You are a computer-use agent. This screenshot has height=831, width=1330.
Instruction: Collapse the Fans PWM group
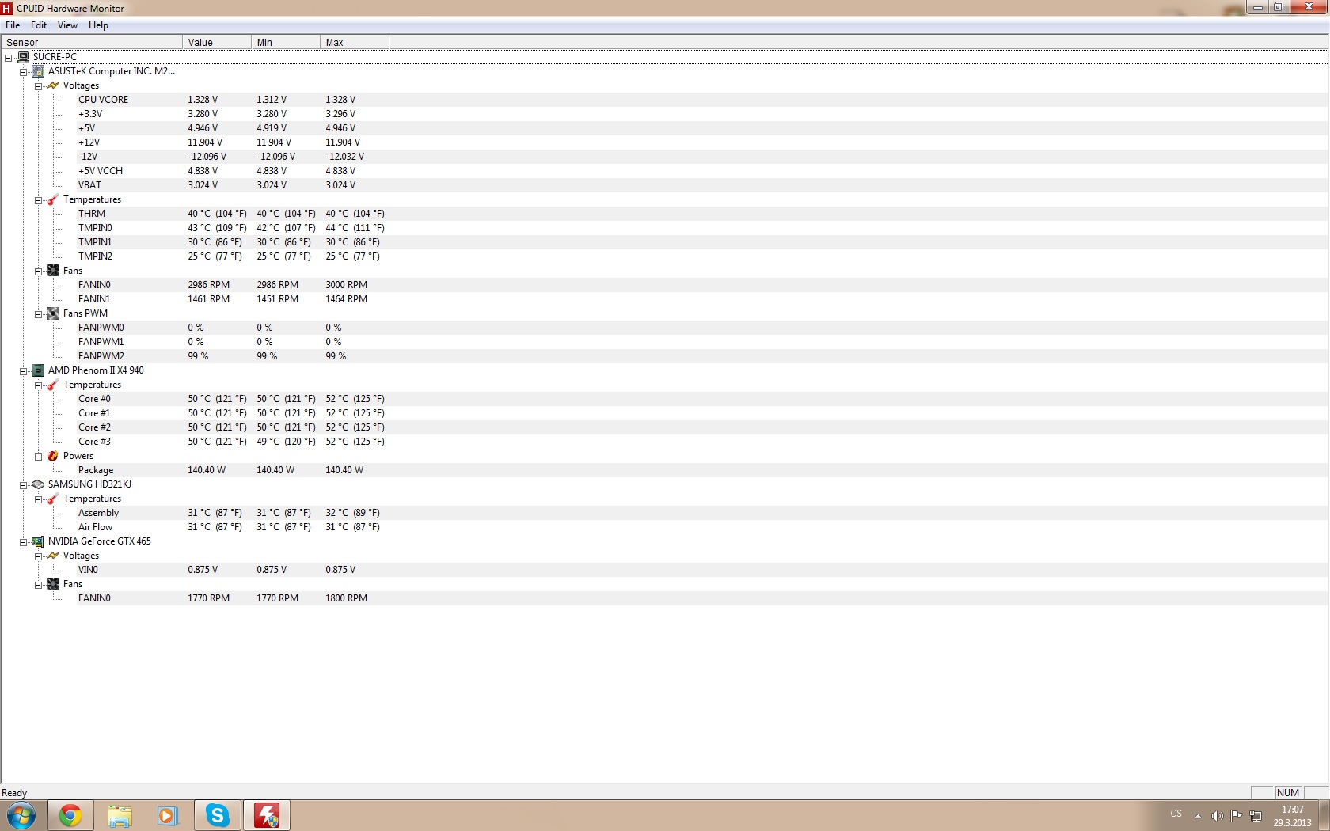pyautogui.click(x=38, y=314)
